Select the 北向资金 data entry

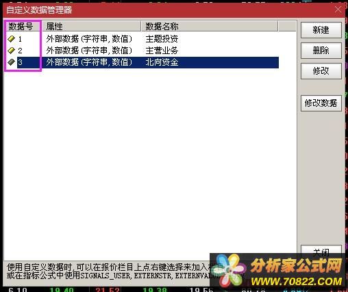pyautogui.click(x=162, y=62)
